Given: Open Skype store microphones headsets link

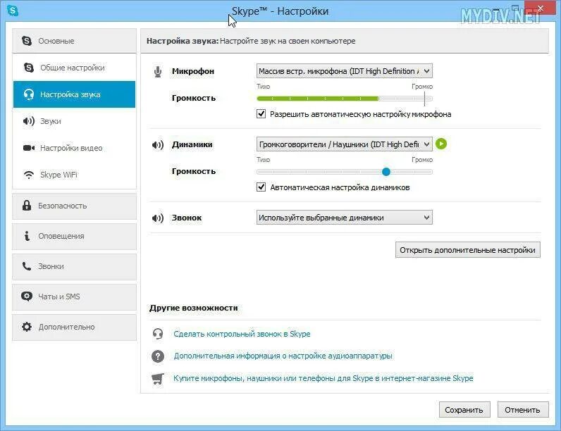Looking at the screenshot, I should [x=323, y=378].
